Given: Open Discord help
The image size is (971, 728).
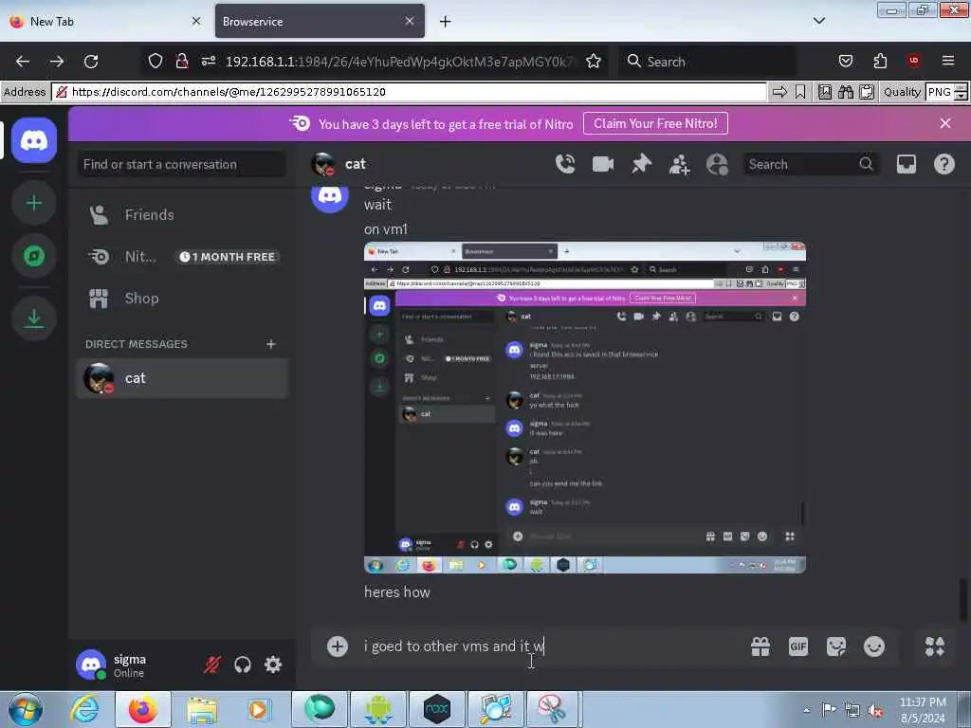Looking at the screenshot, I should (944, 164).
